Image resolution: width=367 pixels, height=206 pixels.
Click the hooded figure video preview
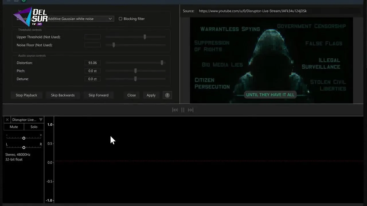click(x=271, y=60)
